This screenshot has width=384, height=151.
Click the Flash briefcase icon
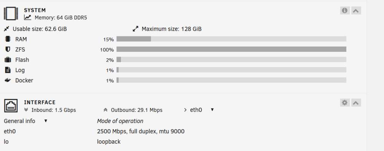point(8,60)
